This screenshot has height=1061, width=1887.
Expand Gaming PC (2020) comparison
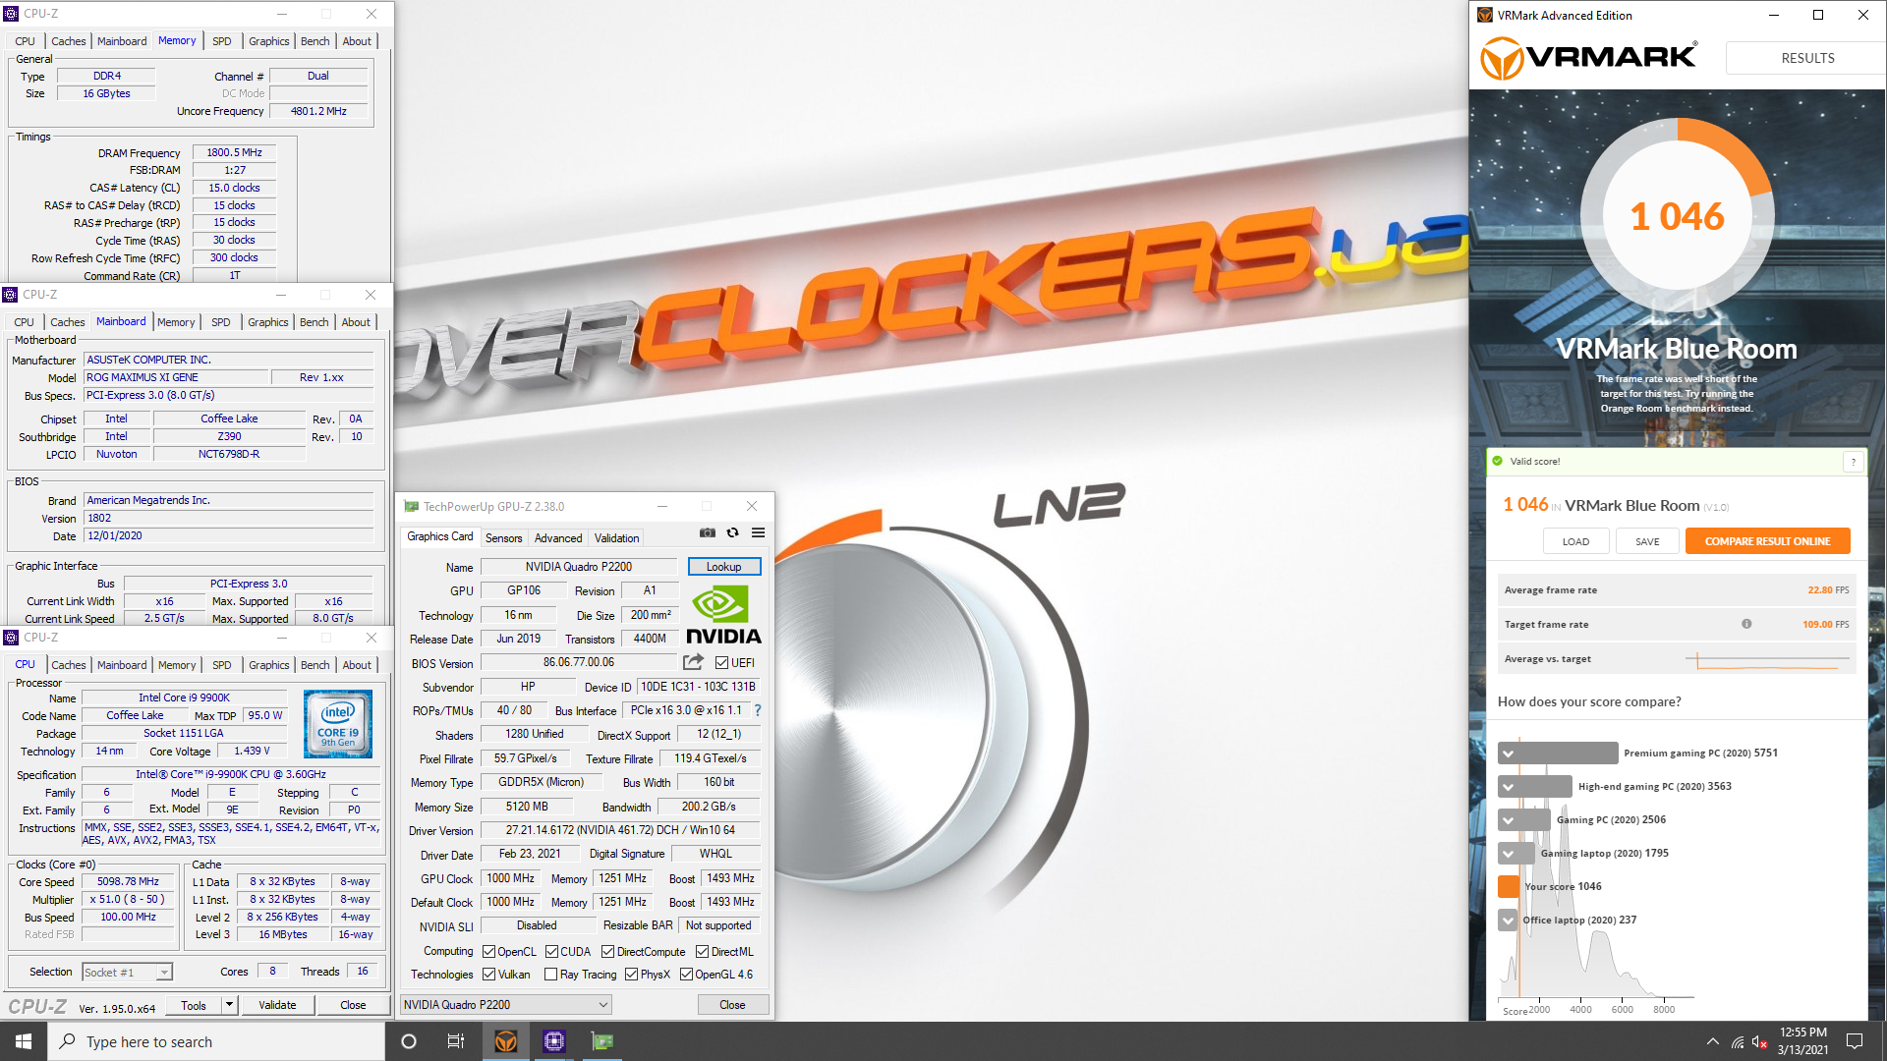pos(1509,820)
